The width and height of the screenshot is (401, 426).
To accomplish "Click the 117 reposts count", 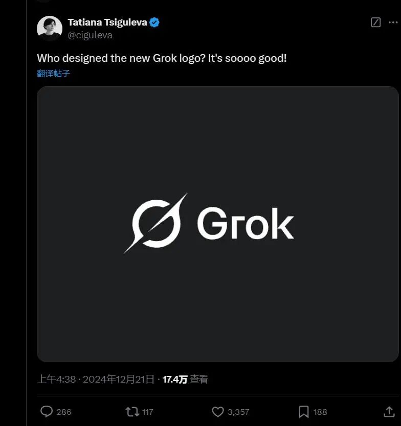I will 148,412.
